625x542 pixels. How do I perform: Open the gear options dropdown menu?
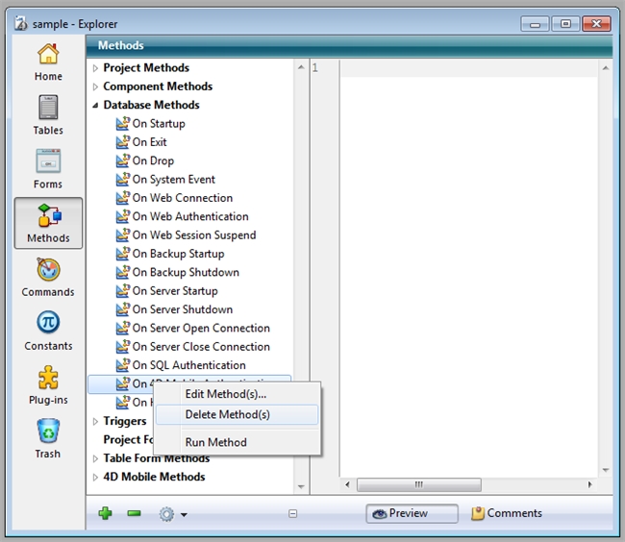click(x=172, y=514)
